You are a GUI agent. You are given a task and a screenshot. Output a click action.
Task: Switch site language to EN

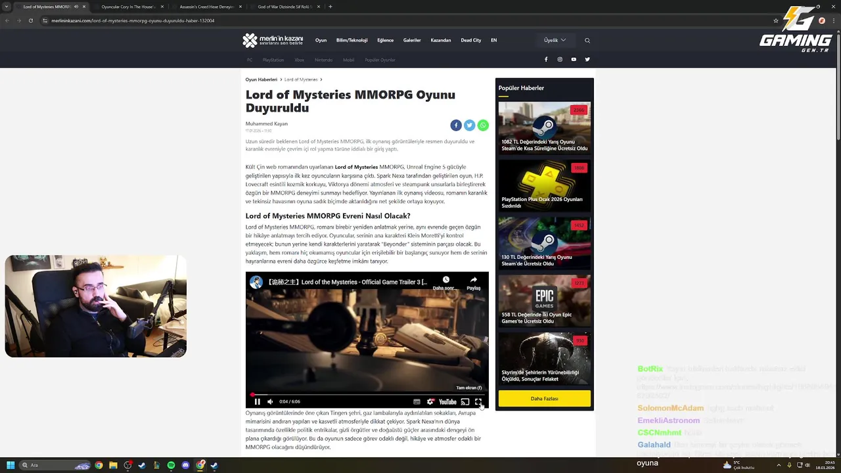[494, 40]
